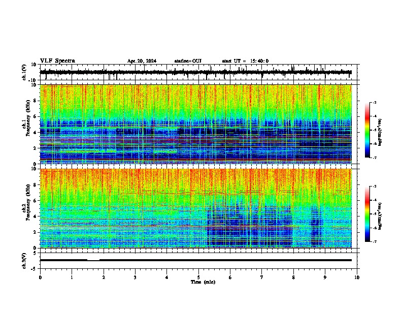Select the ch.1 "Frequency (kHz)" axis label
Image resolution: width=402 pixels, height=311 pixels.
28,118
